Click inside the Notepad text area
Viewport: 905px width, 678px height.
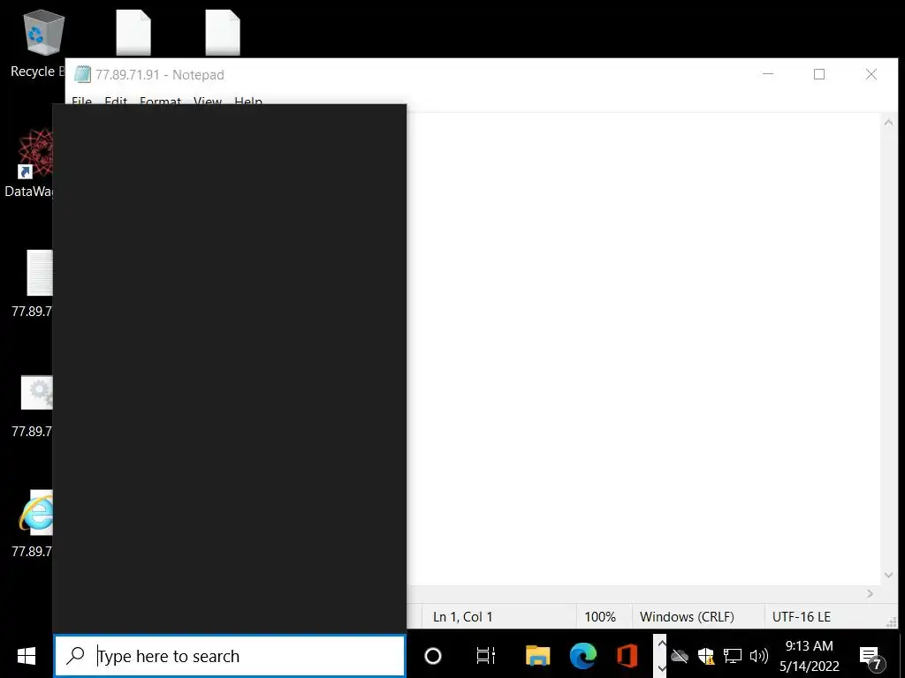[643, 349]
